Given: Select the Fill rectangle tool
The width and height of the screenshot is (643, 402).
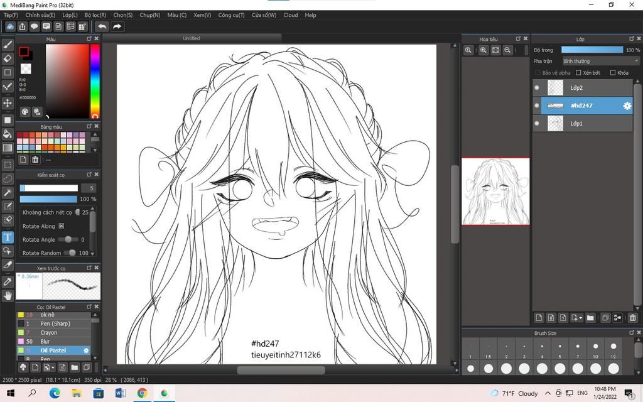Looking at the screenshot, I should 8,120.
